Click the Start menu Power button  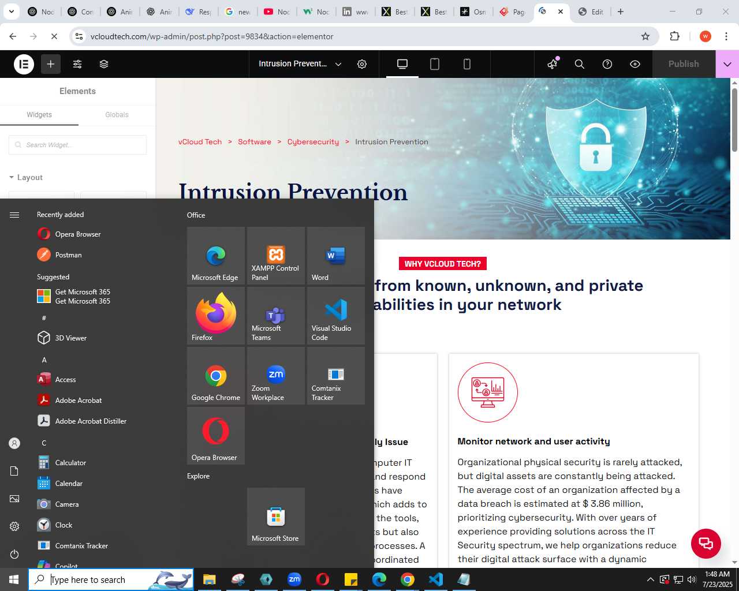[14, 554]
